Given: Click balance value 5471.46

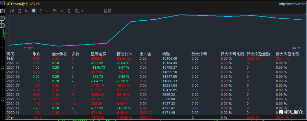Looking at the screenshot, I should click(169, 113).
